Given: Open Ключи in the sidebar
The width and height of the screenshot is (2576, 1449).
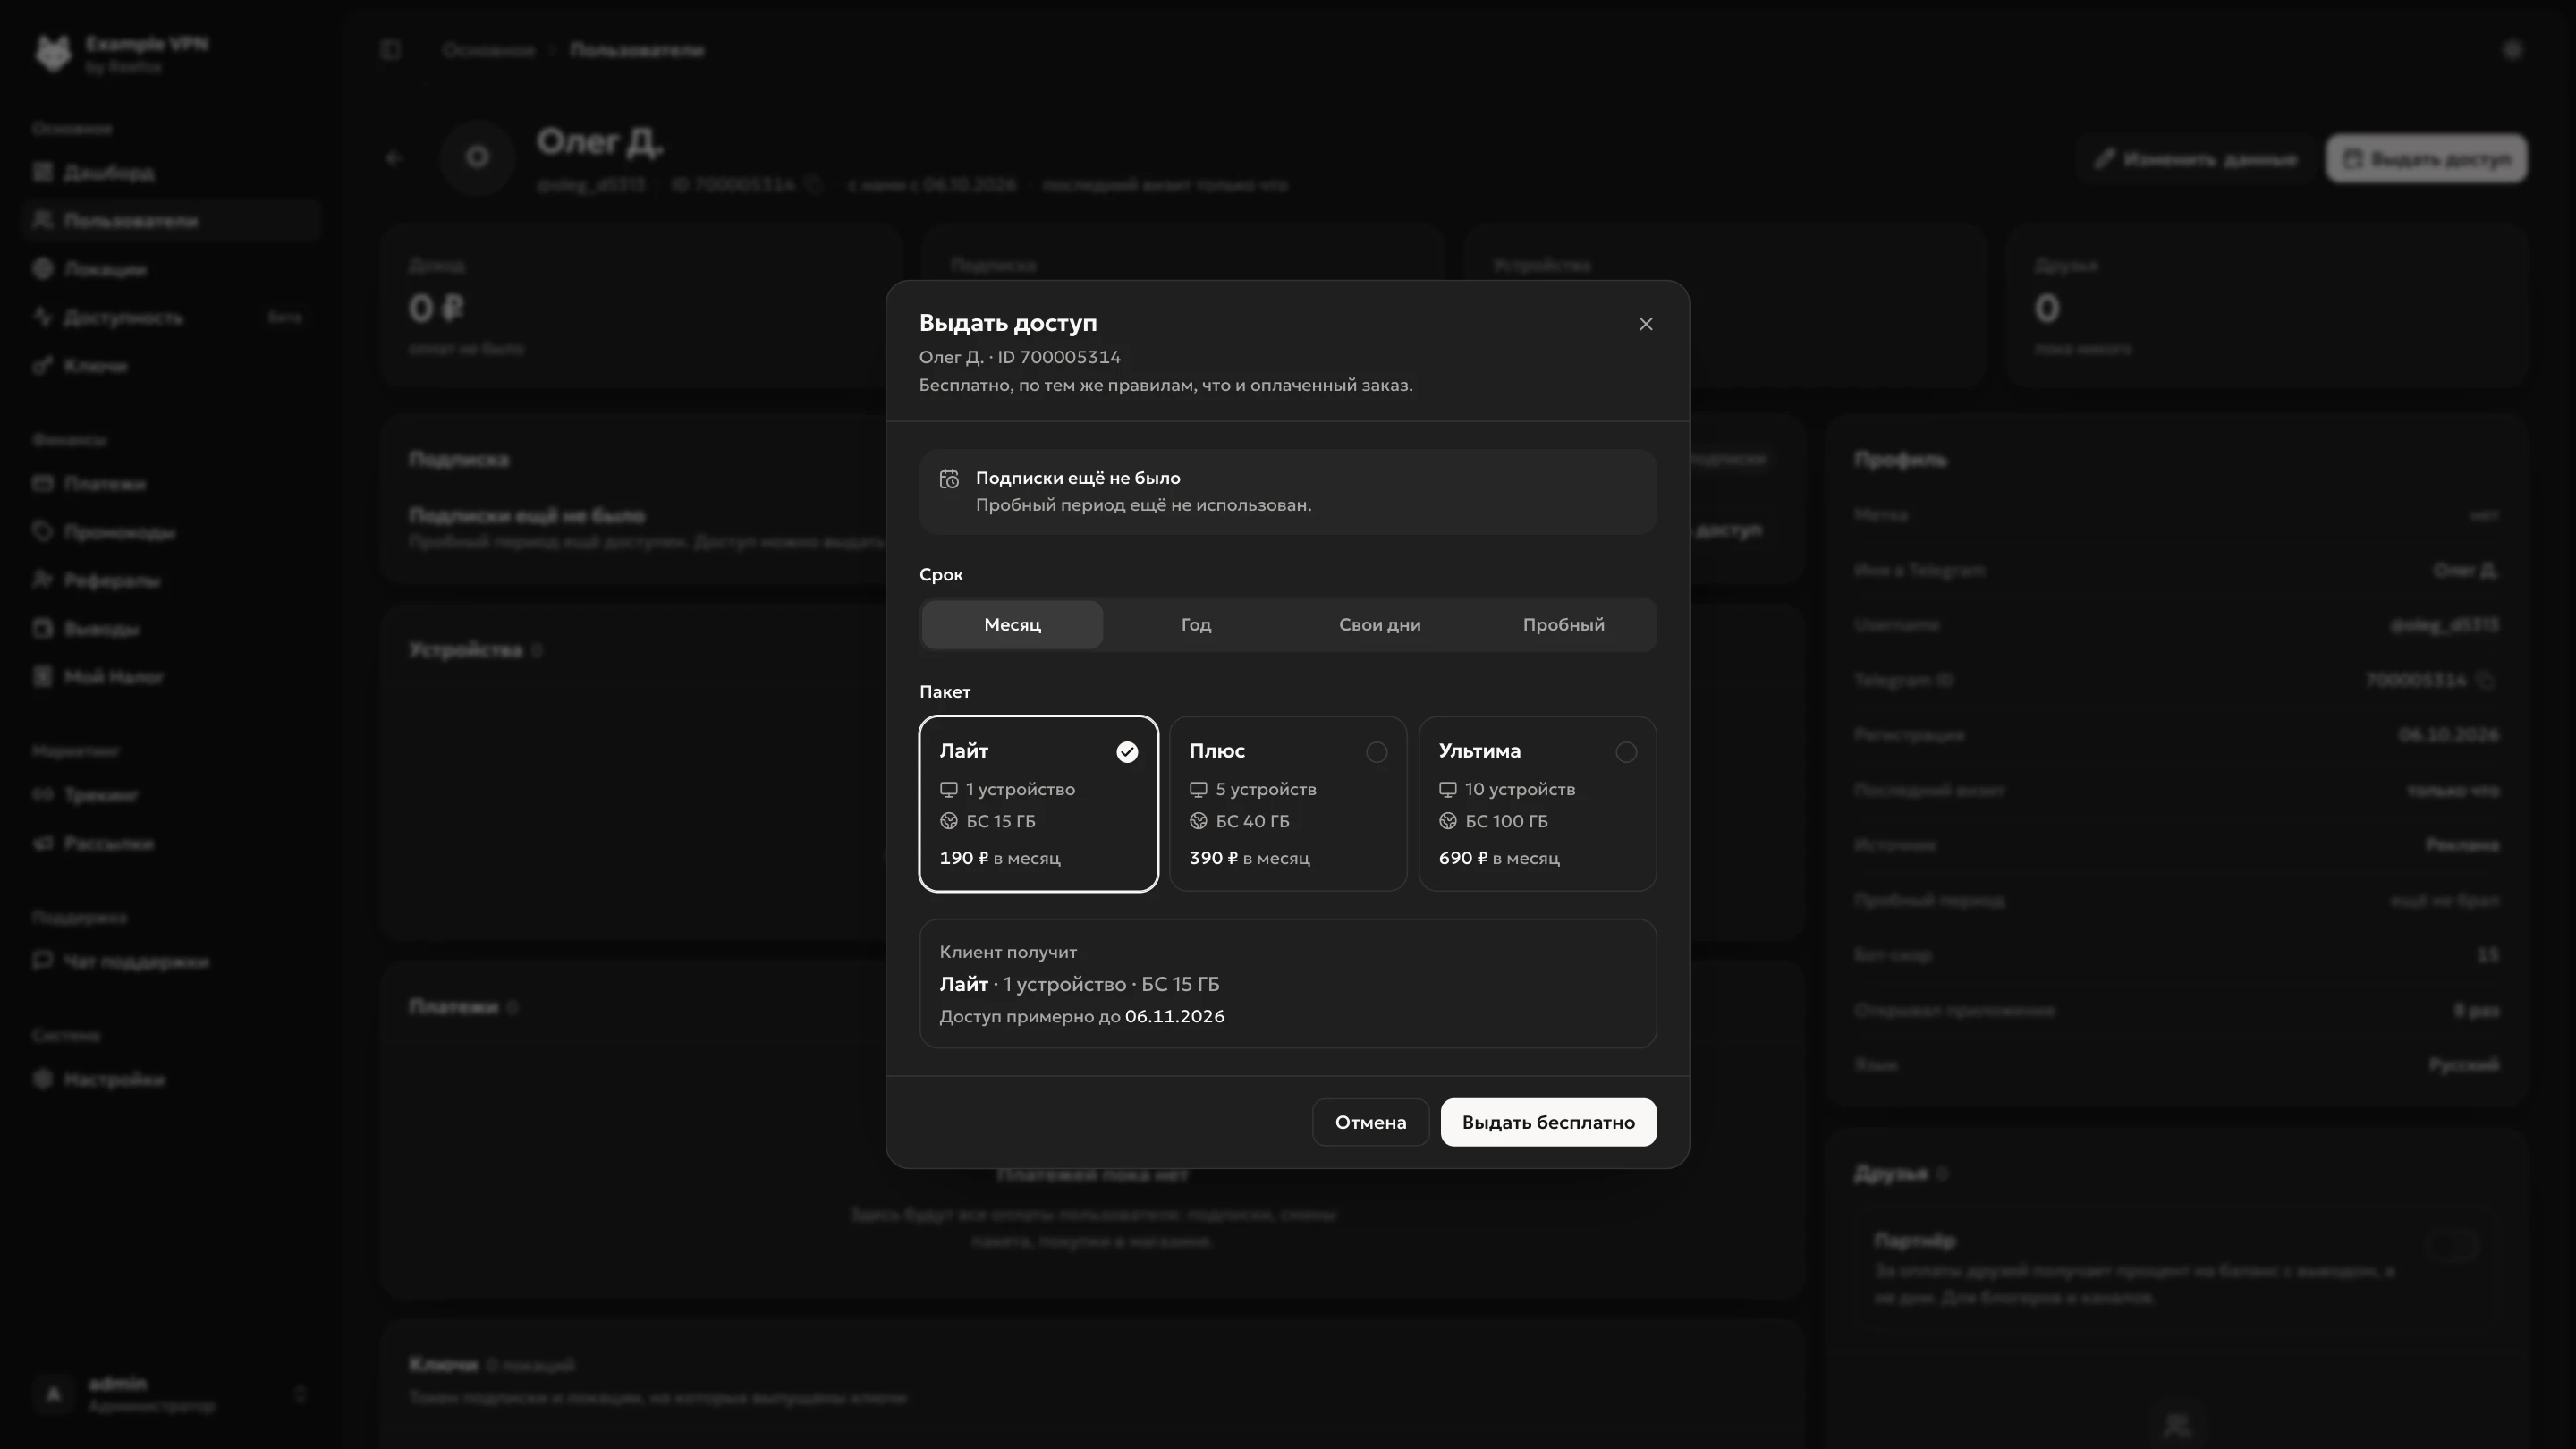Looking at the screenshot, I should [x=170, y=366].
